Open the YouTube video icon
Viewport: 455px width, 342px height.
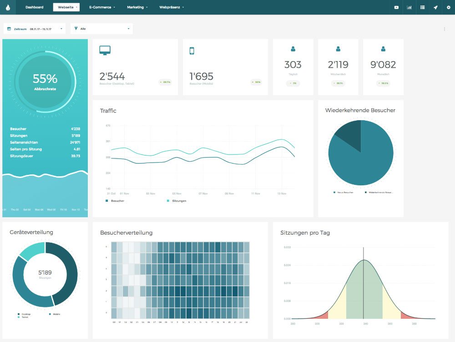(x=396, y=7)
